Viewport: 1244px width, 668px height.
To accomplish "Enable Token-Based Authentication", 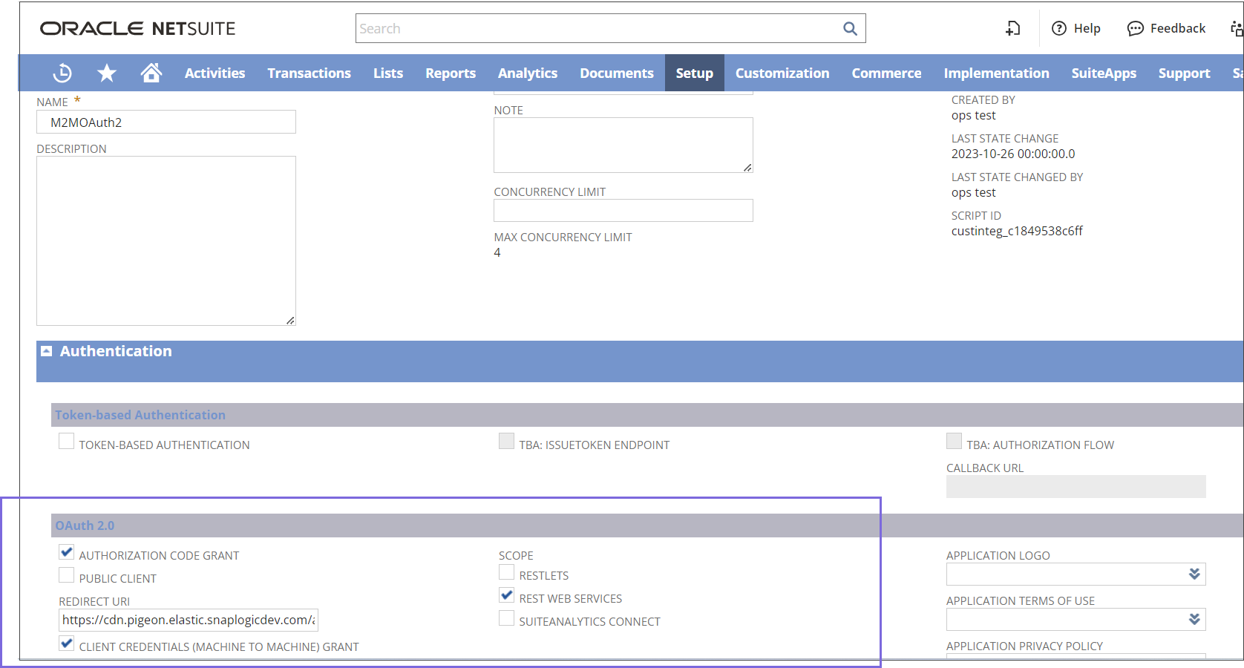I will (x=66, y=440).
